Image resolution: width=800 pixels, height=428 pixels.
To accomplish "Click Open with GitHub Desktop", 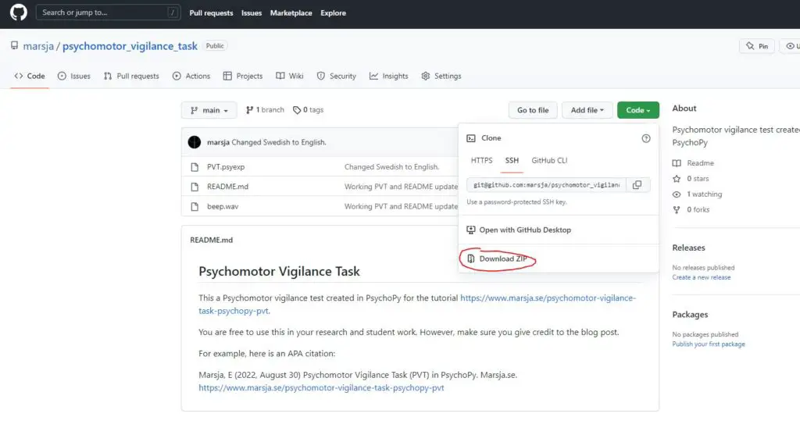I will click(519, 230).
